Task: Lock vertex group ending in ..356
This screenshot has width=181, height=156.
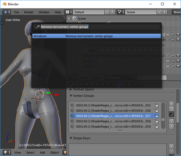Action: point(157,111)
